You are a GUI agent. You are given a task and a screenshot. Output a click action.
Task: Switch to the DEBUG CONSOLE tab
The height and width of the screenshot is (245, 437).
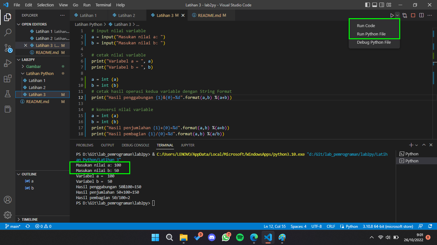(x=135, y=145)
